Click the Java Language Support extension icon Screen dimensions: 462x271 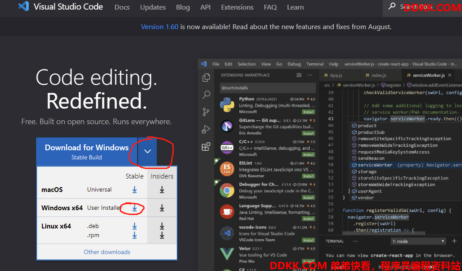click(x=227, y=212)
